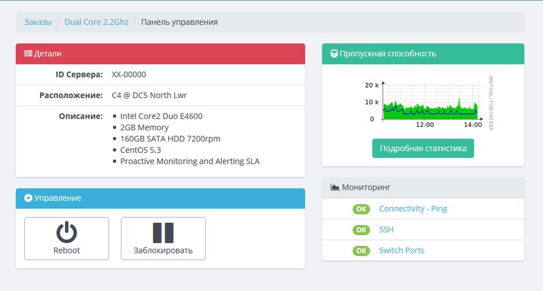Click OK badge next to SSH
The width and height of the screenshot is (543, 291).
(361, 230)
